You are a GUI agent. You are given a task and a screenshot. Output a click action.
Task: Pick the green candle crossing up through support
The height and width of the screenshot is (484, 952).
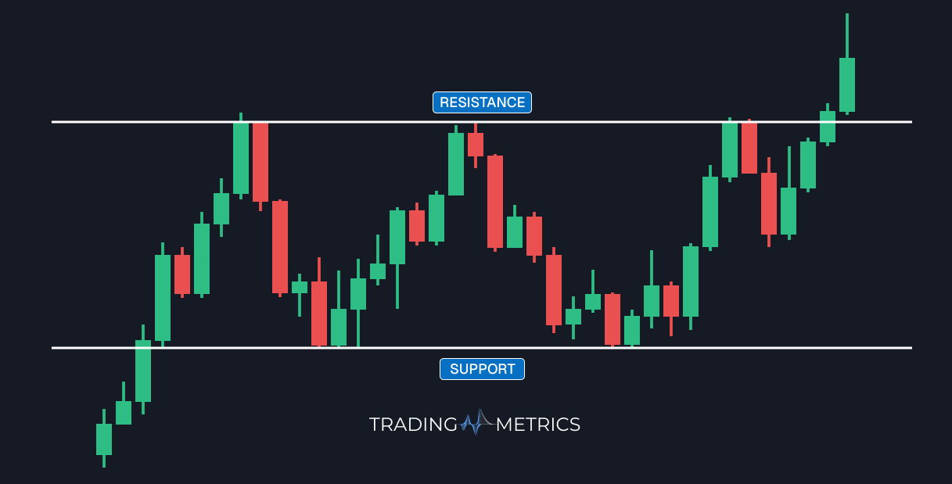point(143,371)
